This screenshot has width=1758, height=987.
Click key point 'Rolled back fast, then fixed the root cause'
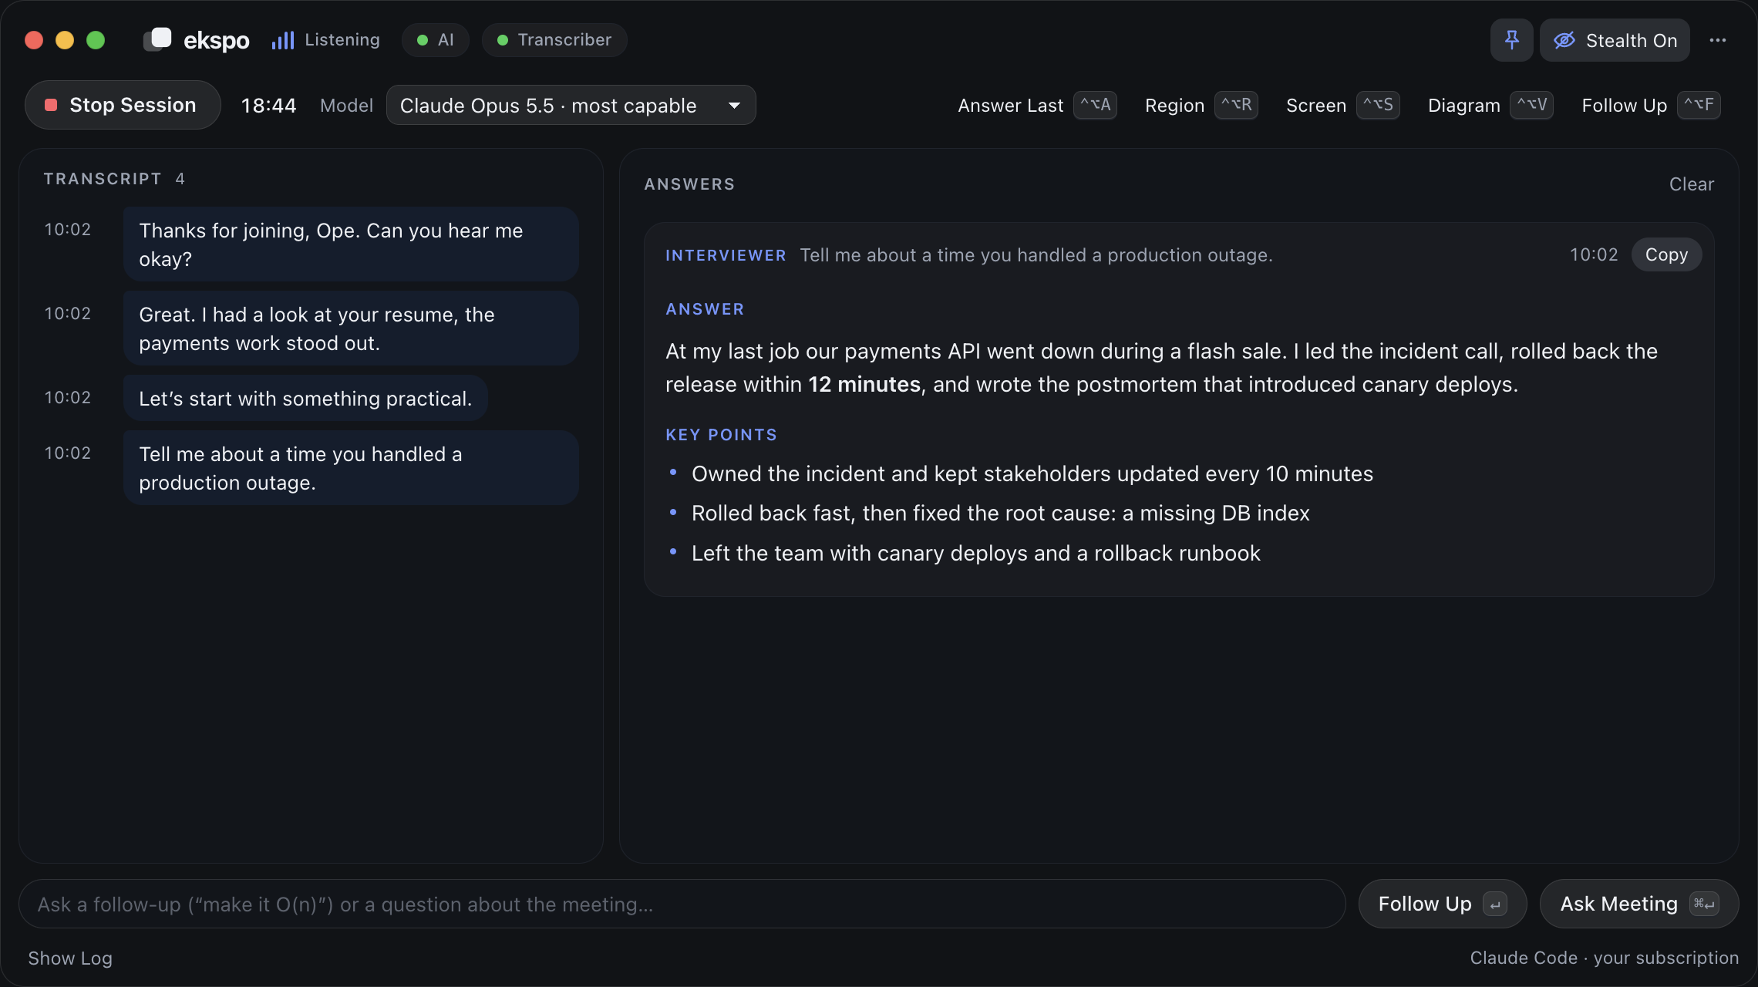point(1000,513)
